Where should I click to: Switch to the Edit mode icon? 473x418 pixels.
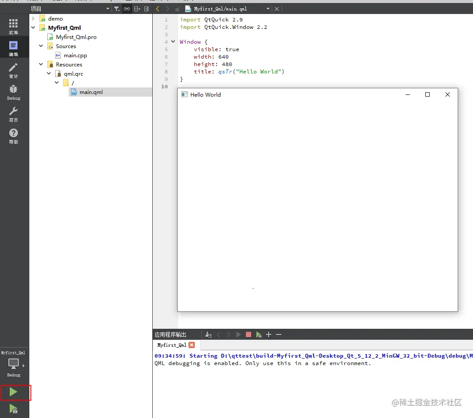[x=13, y=48]
